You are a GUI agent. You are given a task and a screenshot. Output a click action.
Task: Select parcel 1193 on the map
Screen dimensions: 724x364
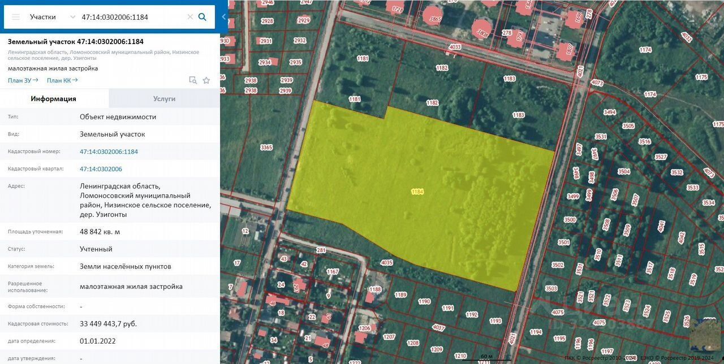tap(495, 321)
